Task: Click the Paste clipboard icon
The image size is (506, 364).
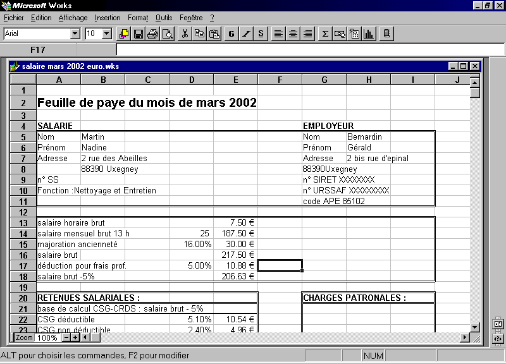Action: coord(214,34)
